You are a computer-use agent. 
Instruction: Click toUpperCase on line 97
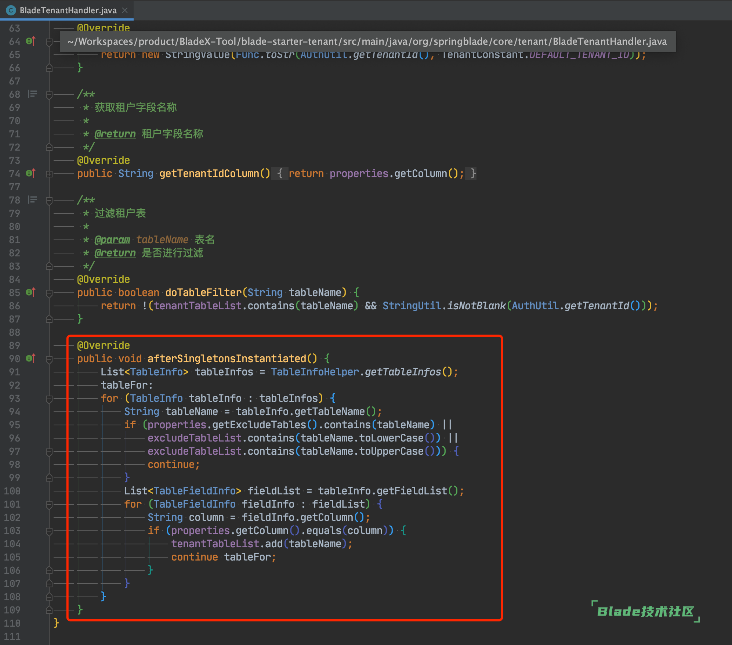(391, 451)
